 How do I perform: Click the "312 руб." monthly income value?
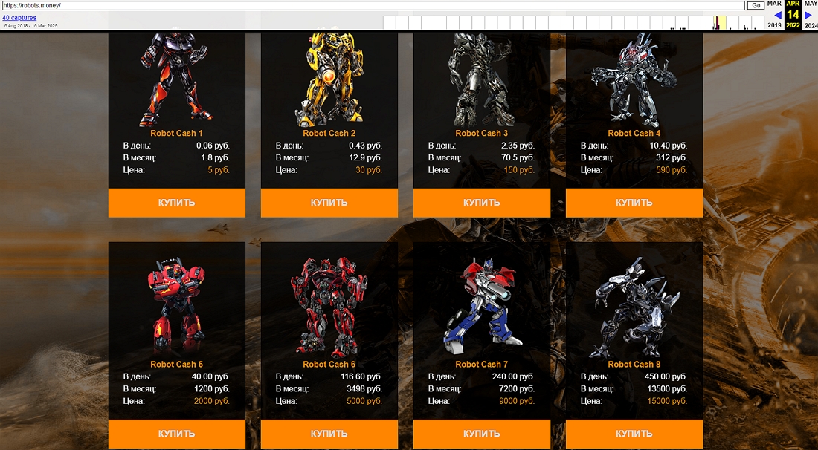[672, 158]
